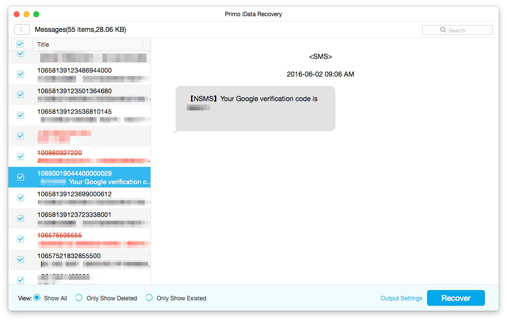Focus the Search input field
This screenshot has width=507, height=321.
pos(457,30)
